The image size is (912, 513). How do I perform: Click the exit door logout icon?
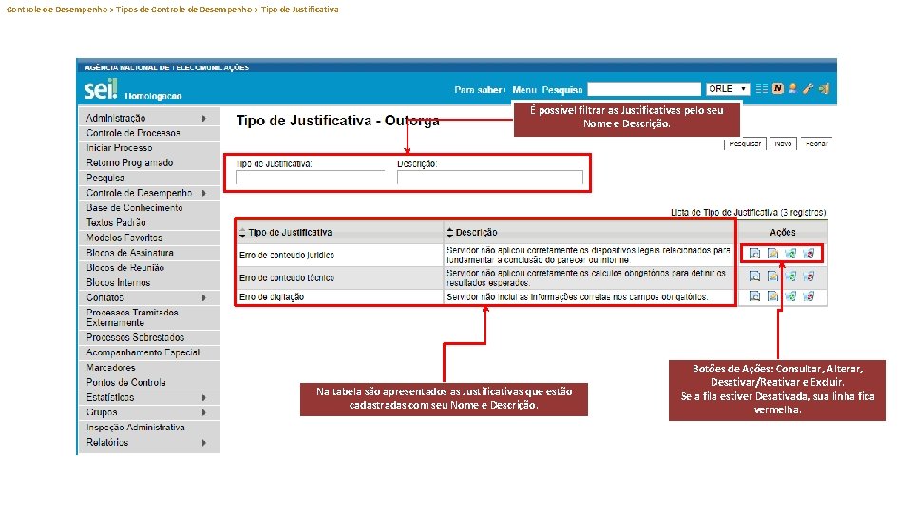824,88
